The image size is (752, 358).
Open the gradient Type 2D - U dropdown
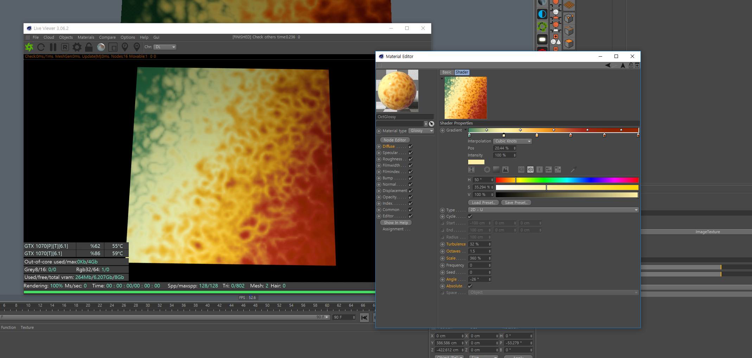tap(553, 210)
